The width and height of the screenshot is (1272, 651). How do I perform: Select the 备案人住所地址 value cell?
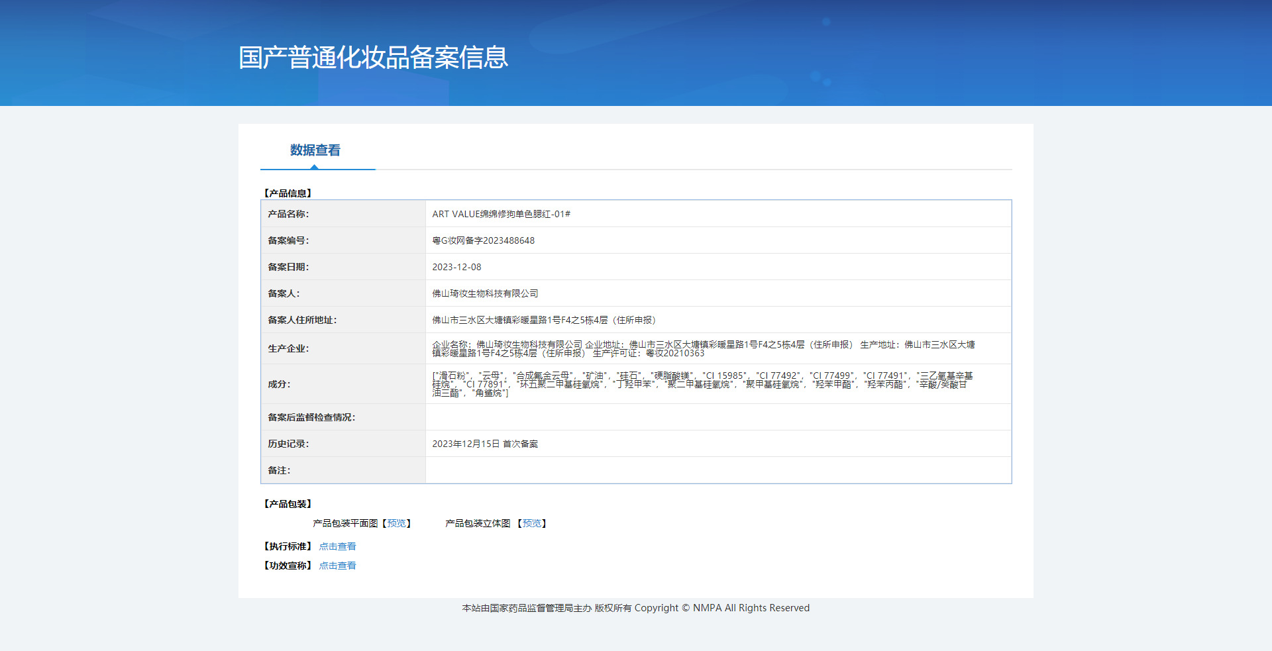click(x=718, y=320)
